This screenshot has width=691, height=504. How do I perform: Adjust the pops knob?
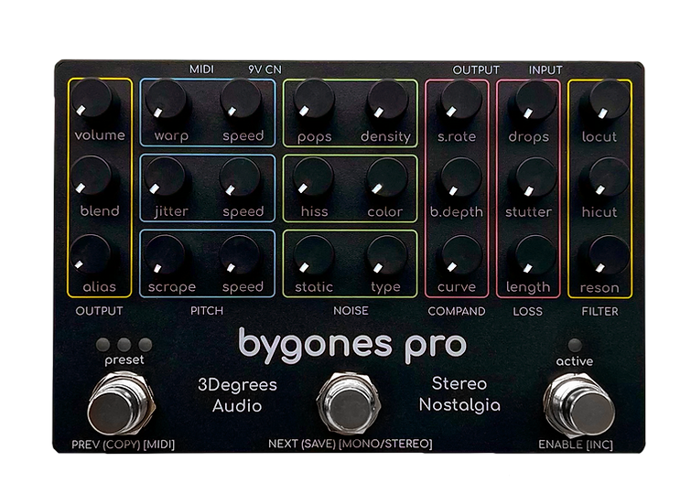coord(314,99)
